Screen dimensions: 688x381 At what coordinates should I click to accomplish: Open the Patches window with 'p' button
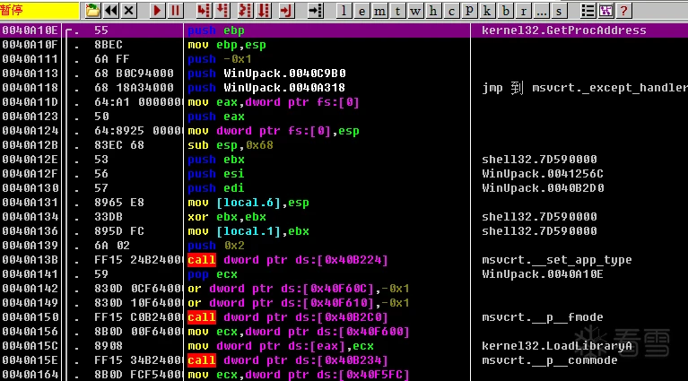pyautogui.click(x=469, y=11)
